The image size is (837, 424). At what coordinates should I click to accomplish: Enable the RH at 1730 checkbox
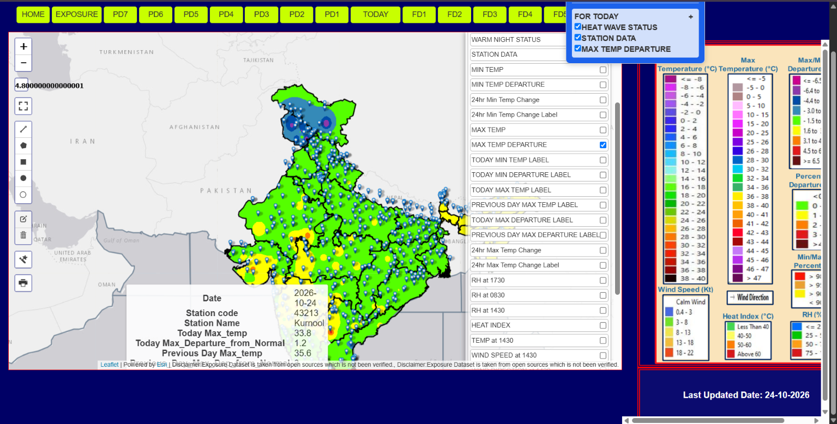(x=603, y=280)
